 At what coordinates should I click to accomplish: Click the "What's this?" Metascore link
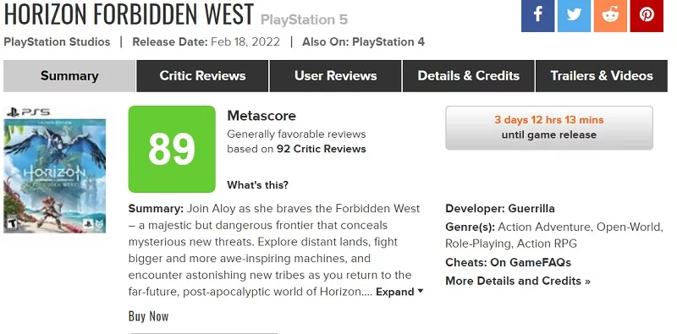tap(258, 185)
